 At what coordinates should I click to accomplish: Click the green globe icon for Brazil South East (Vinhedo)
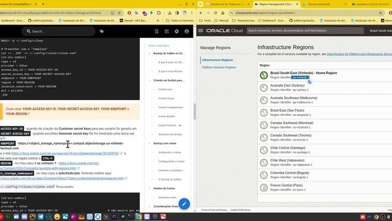click(x=264, y=75)
